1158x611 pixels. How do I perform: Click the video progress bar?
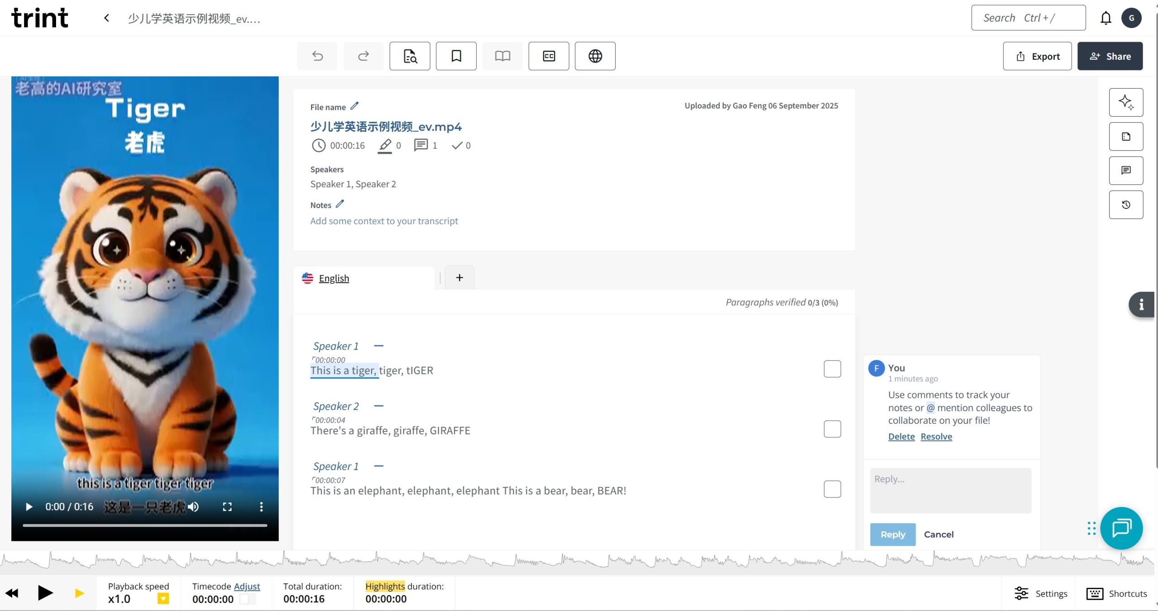145,526
